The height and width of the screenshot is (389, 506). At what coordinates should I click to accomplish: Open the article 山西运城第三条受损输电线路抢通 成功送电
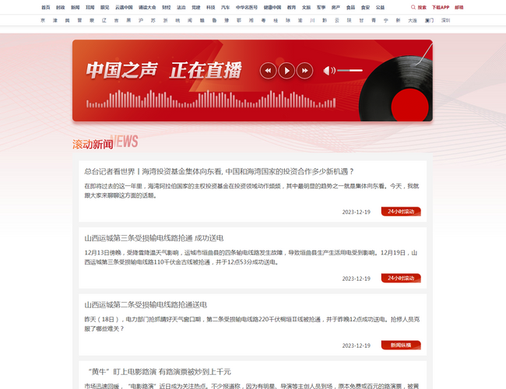[x=154, y=238]
